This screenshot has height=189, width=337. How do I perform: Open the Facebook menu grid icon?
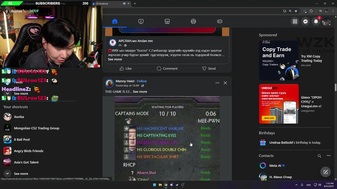pyautogui.click(x=295, y=22)
